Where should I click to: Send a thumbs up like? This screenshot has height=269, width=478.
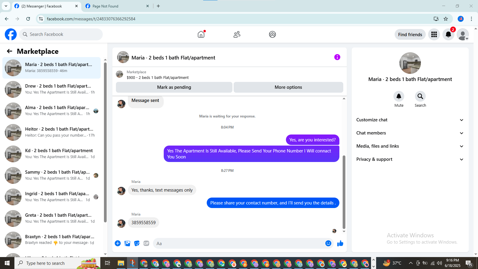click(x=340, y=243)
